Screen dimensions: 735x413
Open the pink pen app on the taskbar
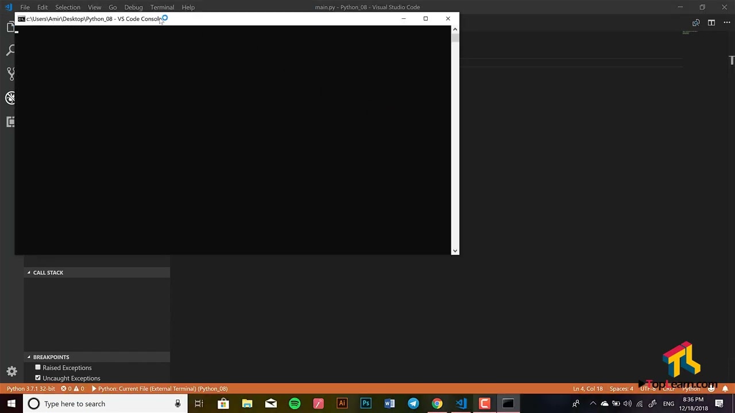[x=318, y=404]
